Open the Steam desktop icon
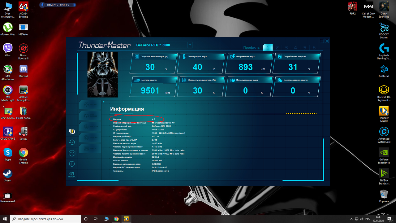The height and width of the screenshot is (223, 396). point(8,175)
